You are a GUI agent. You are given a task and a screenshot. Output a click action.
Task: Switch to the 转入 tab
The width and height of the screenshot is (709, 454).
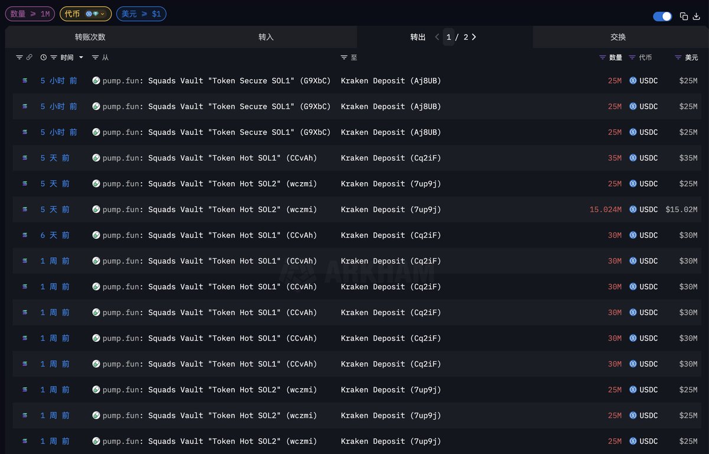pos(266,37)
